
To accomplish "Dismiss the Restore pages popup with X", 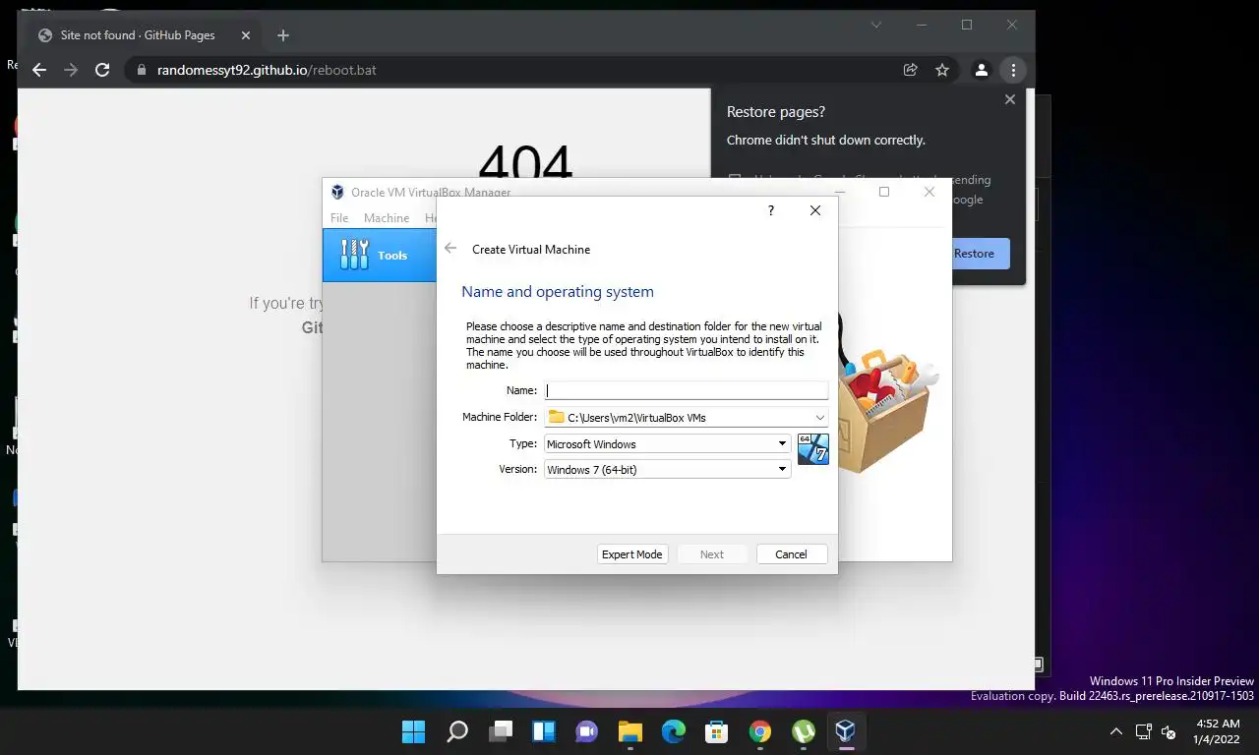I will point(1009,99).
